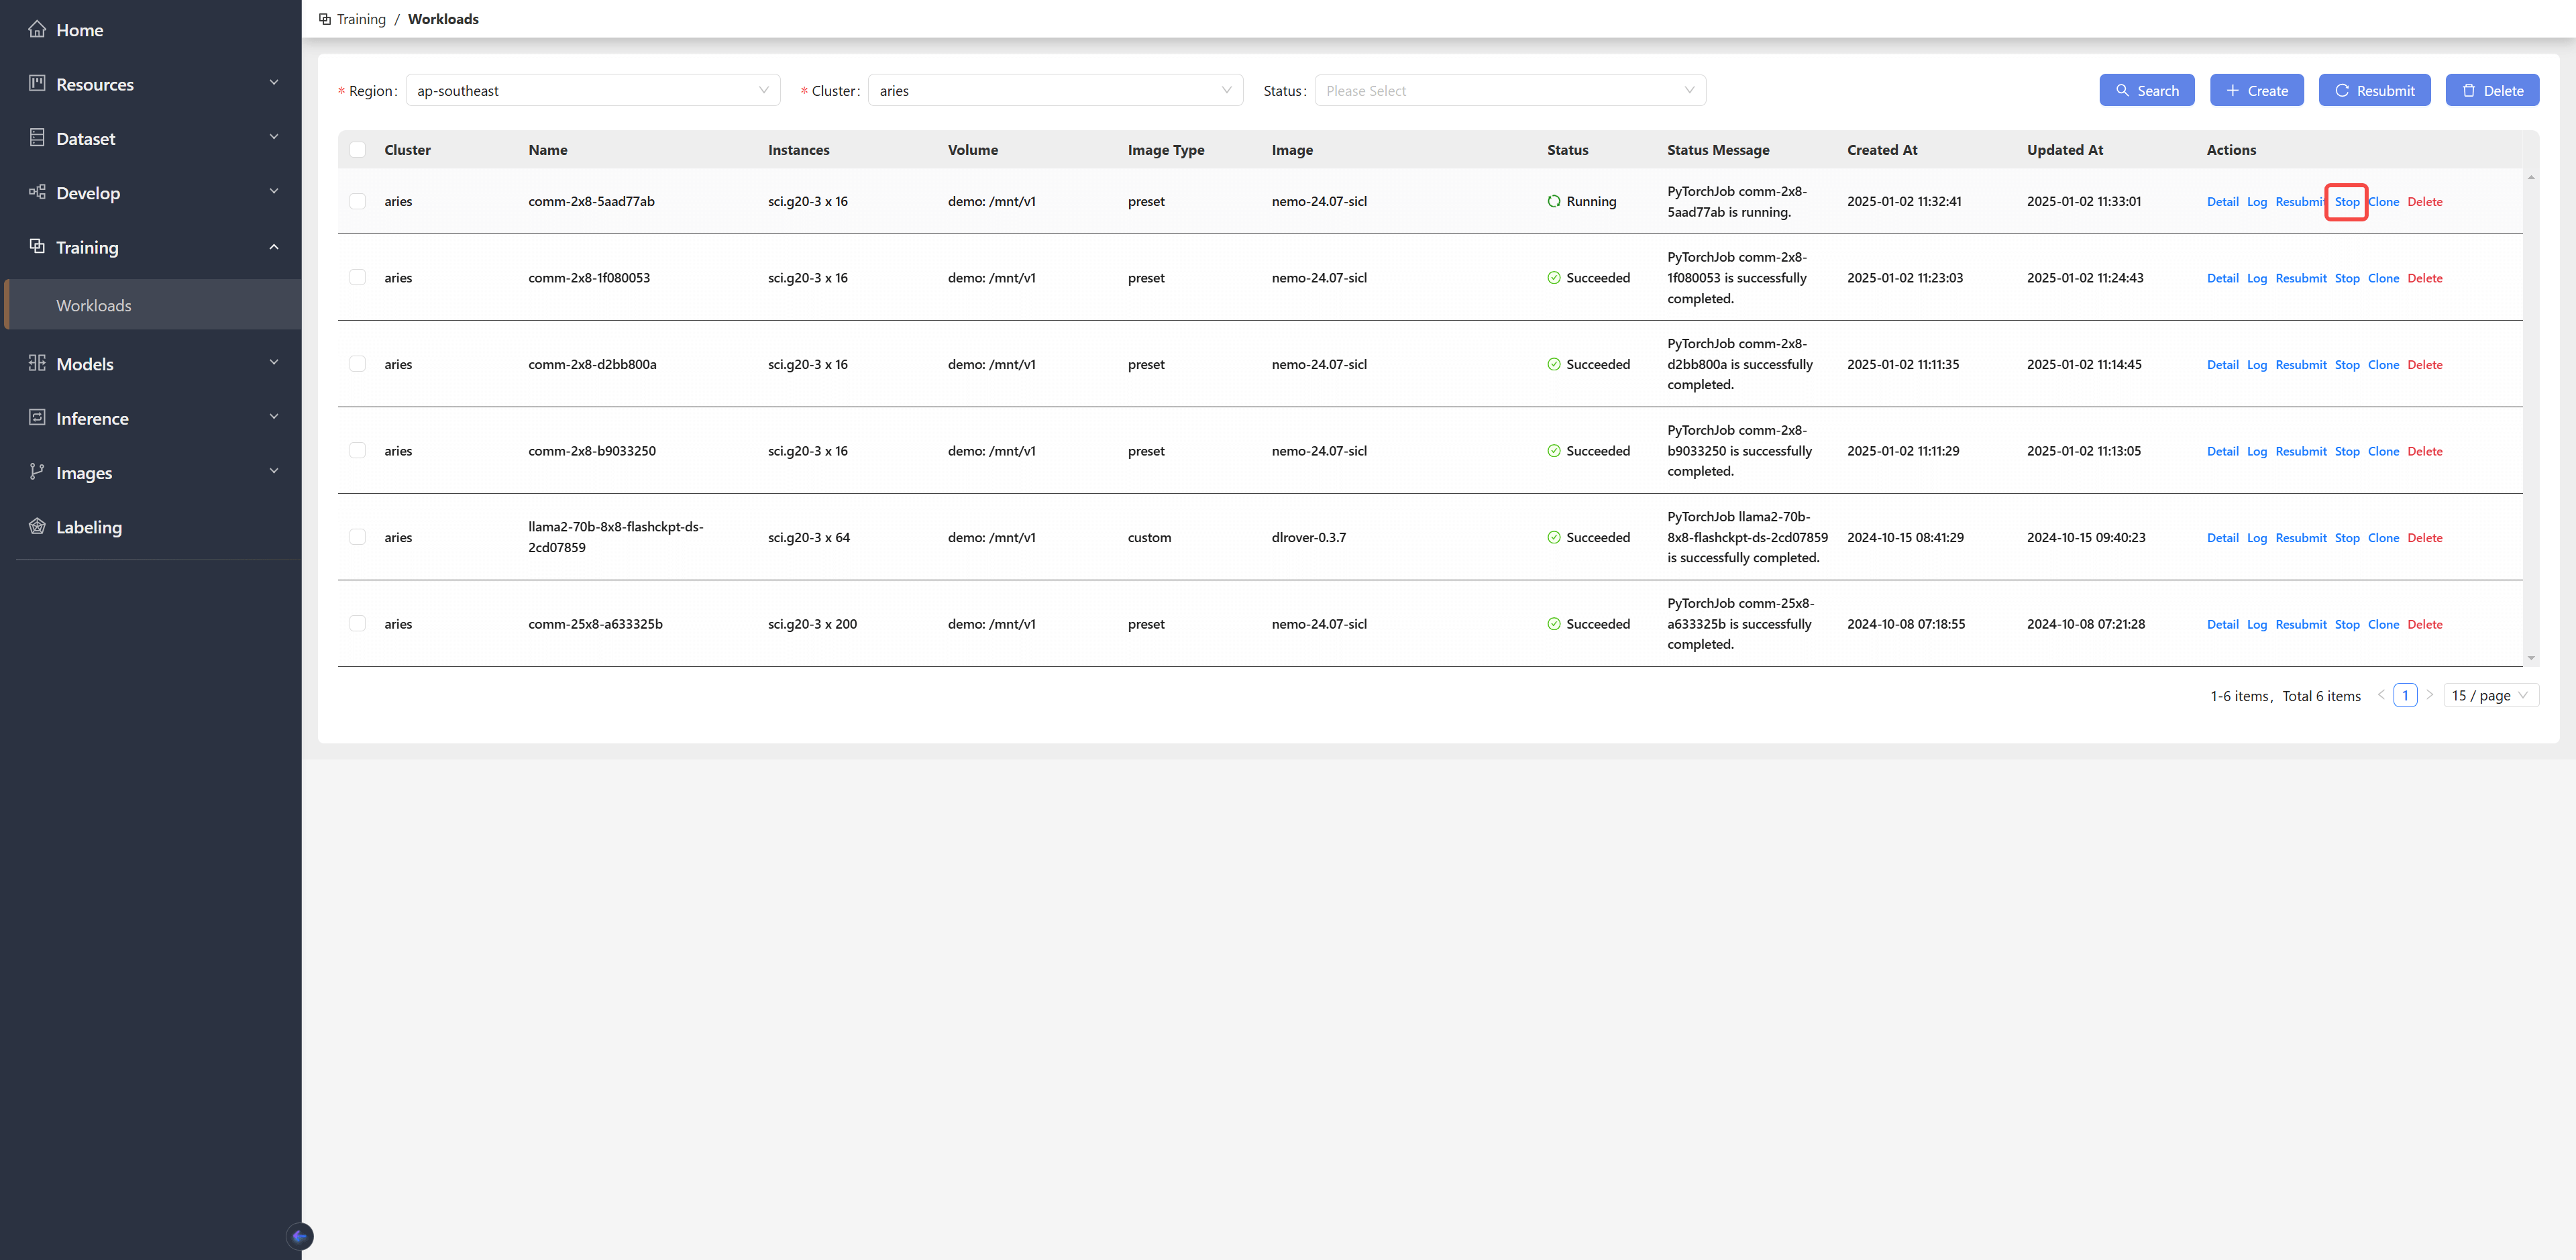Screen dimensions: 2576x1260
Task: Open the Workloads submenu item
Action: click(x=153, y=305)
